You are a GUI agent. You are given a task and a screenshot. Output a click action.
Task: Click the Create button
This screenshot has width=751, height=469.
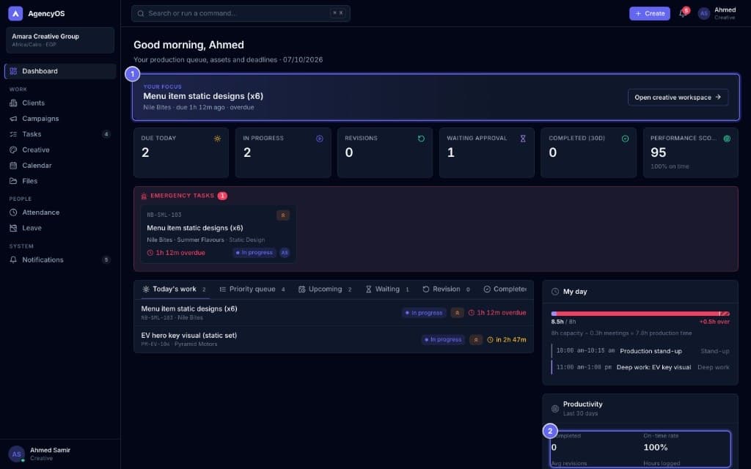click(650, 13)
